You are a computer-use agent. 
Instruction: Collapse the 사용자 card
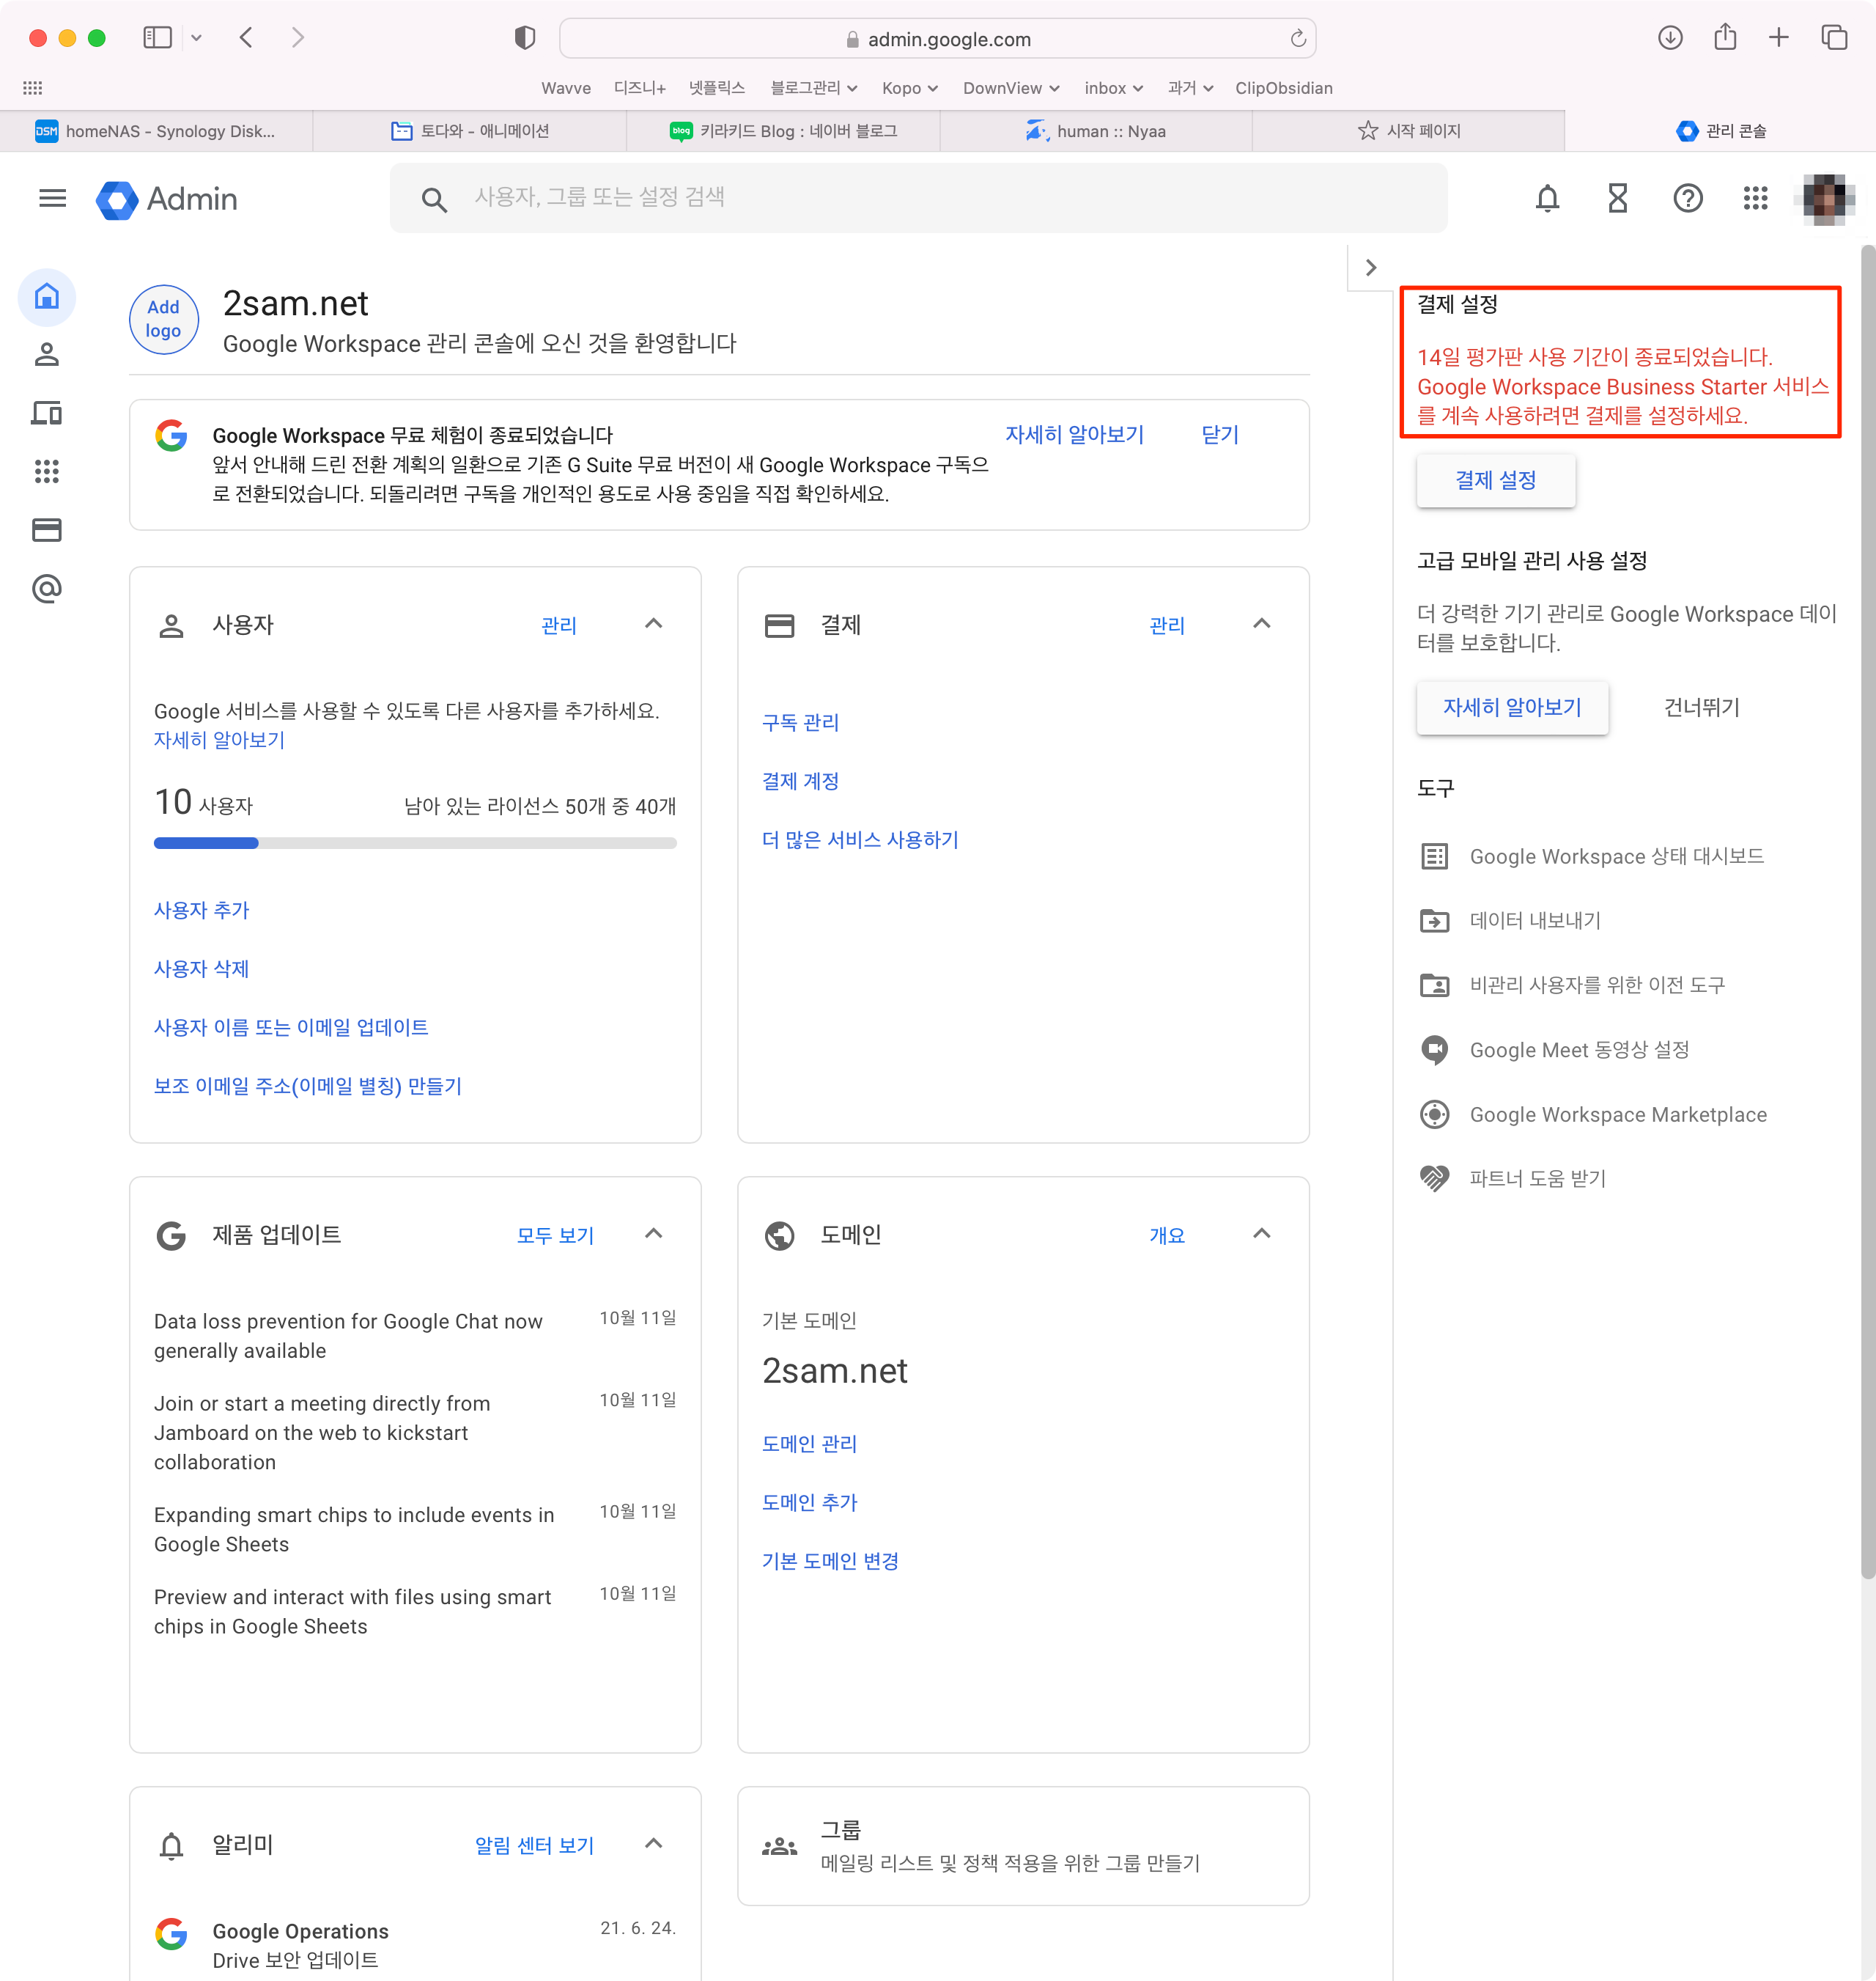pyautogui.click(x=653, y=625)
